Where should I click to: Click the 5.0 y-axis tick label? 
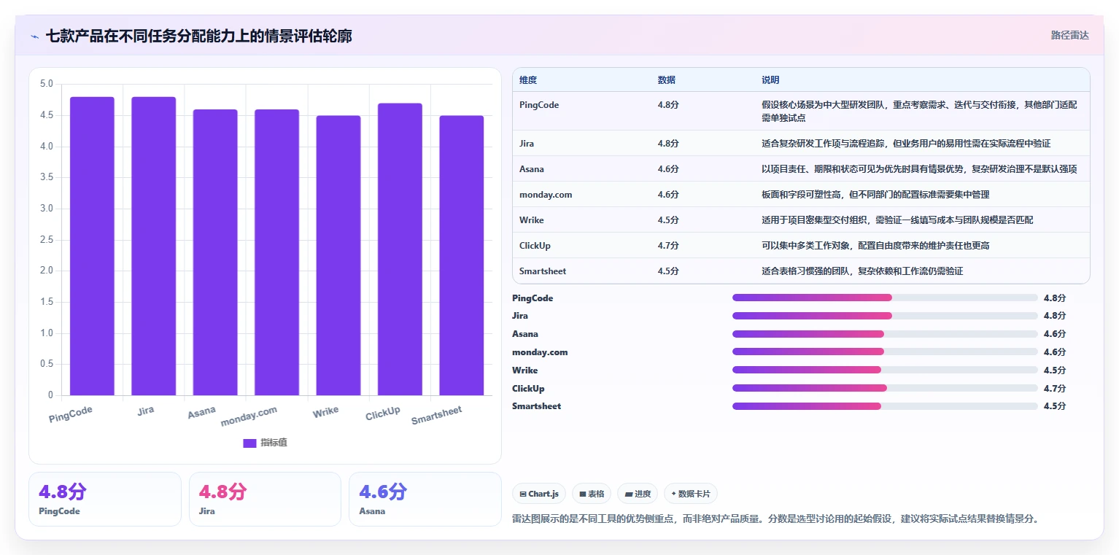point(46,84)
